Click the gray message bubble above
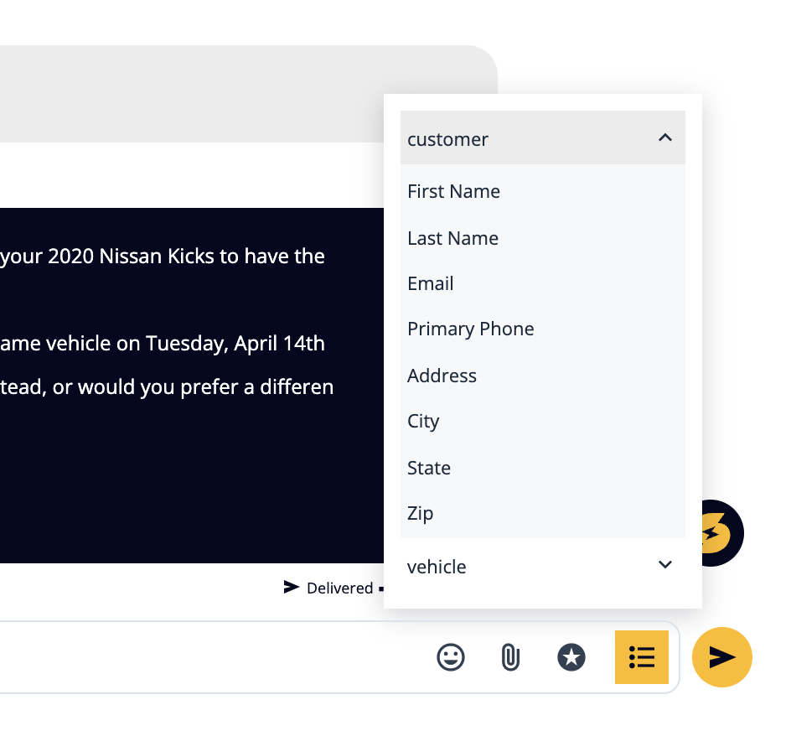This screenshot has width=791, height=736. (x=248, y=94)
